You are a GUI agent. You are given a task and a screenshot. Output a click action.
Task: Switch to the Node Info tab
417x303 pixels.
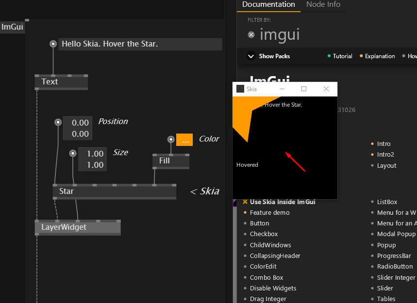(323, 4)
